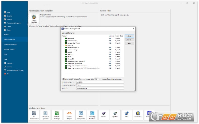This screenshot has width=199, height=124.
Task: Click the red Exit icon
Action: [5, 74]
